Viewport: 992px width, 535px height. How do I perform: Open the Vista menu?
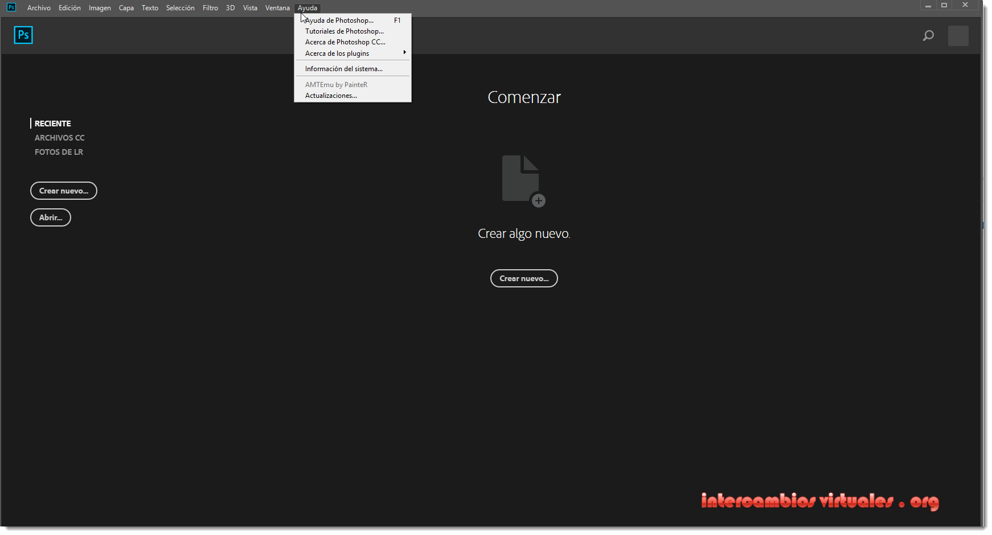coord(250,8)
